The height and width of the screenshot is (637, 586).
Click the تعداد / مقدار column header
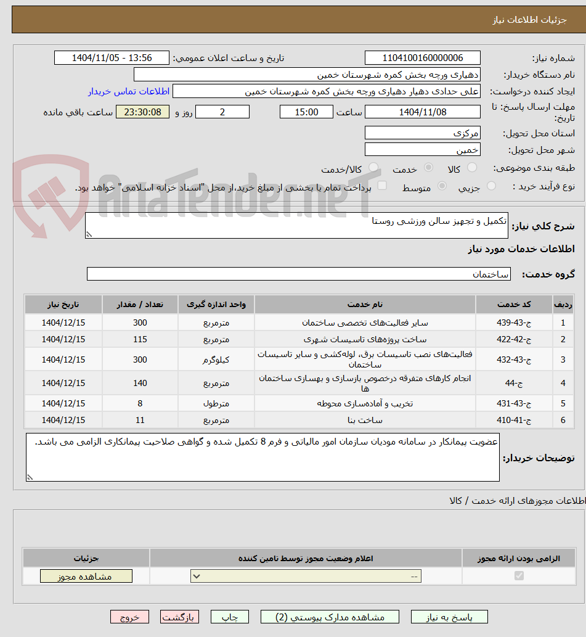tap(140, 304)
